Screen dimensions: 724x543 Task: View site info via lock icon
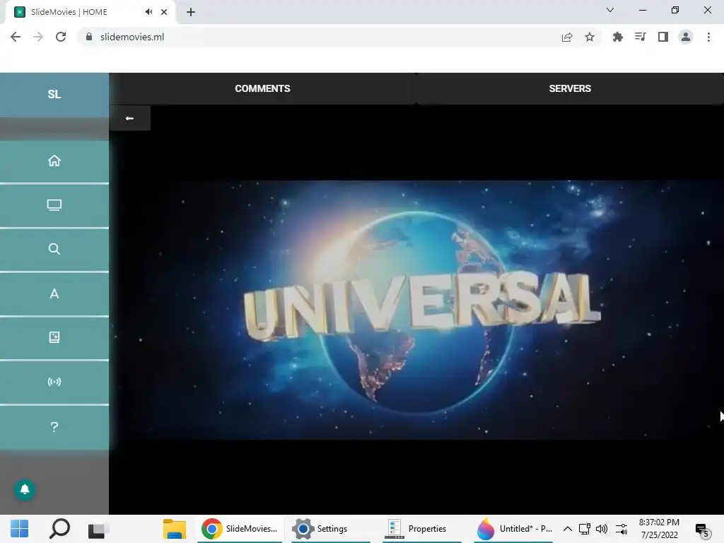pyautogui.click(x=89, y=37)
